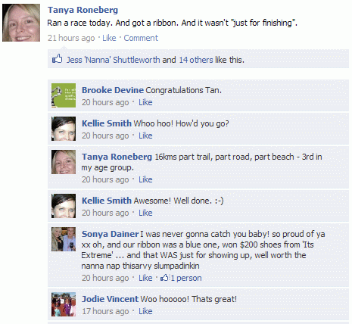Like Brooke Devine's Congratulations comment
352x324 pixels.
(145, 102)
